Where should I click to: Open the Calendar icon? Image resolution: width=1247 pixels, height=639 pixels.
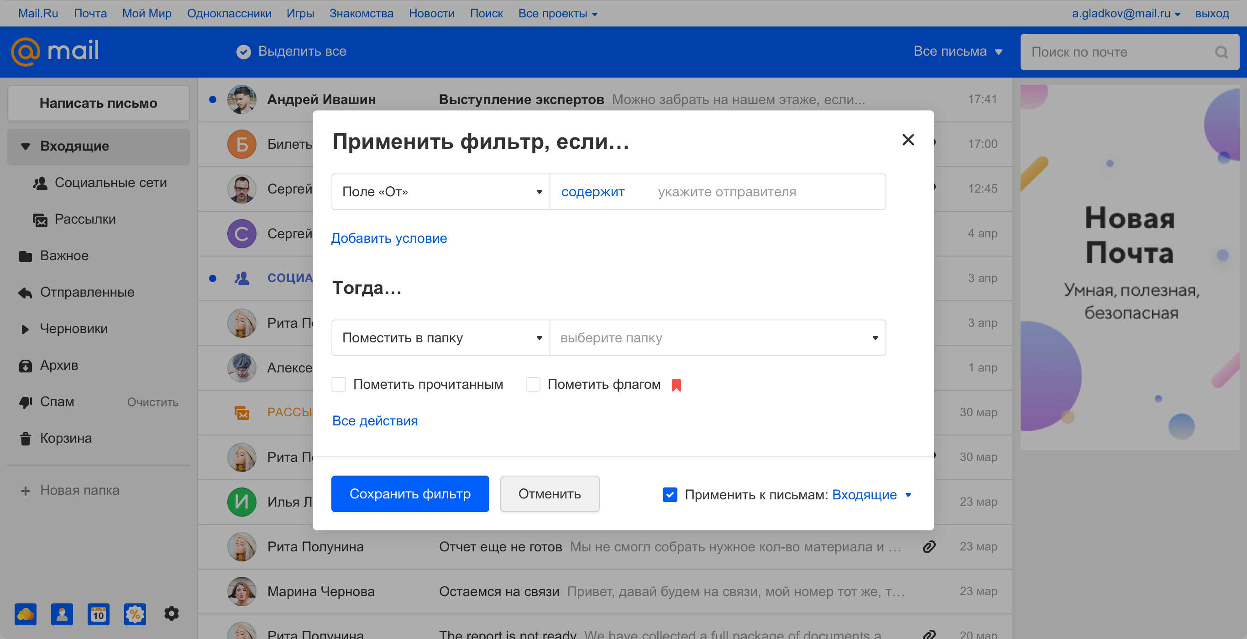click(98, 614)
